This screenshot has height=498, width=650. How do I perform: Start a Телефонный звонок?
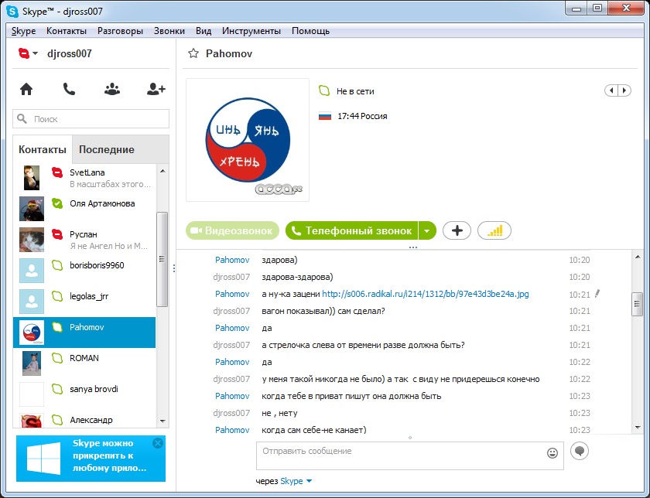[351, 230]
